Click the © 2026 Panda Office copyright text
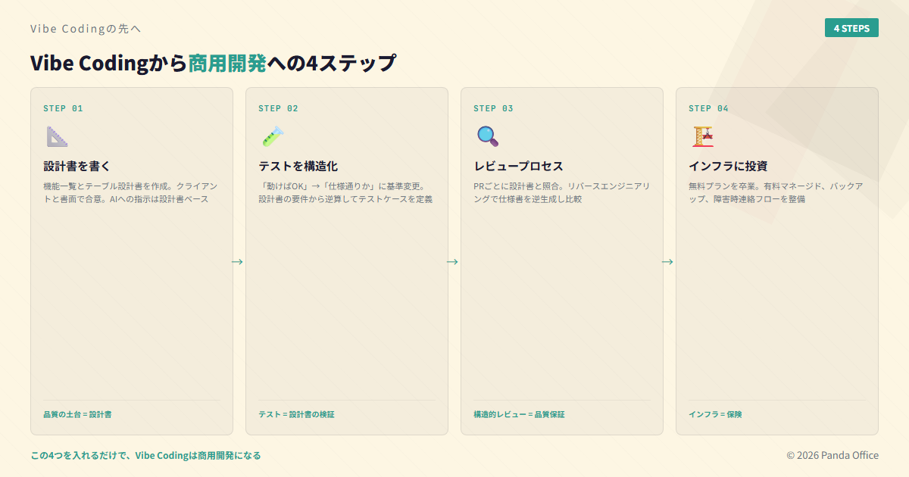Viewport: 909px width, 477px height. tap(832, 455)
